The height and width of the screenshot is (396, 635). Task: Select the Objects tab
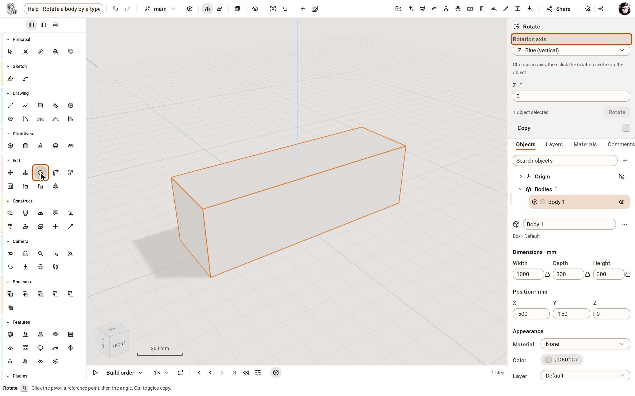[x=525, y=144]
